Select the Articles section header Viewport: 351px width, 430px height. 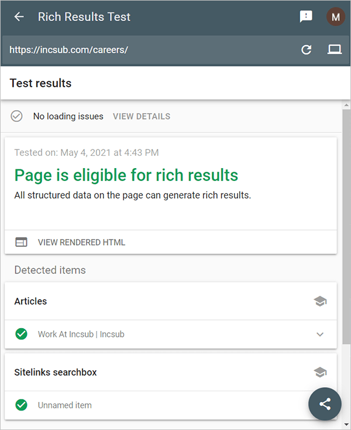click(x=31, y=301)
